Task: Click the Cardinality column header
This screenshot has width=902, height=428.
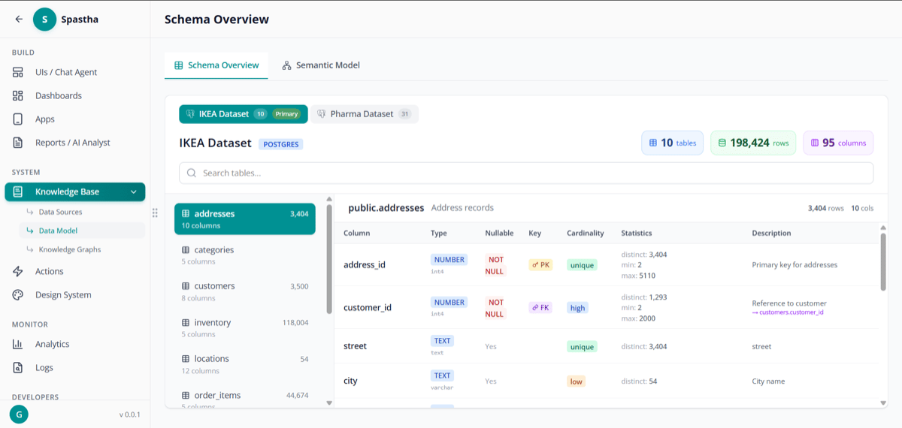Action: [x=586, y=233]
